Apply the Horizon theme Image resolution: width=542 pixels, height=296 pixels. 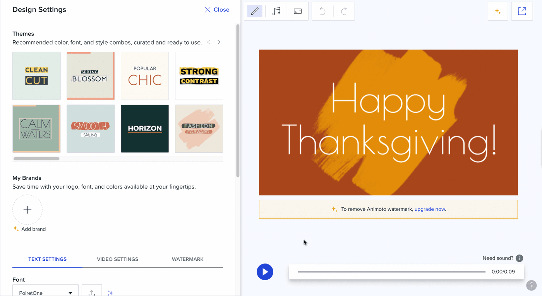click(145, 129)
